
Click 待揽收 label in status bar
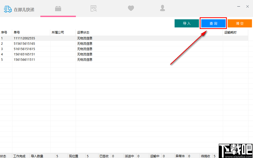click(x=206, y=156)
